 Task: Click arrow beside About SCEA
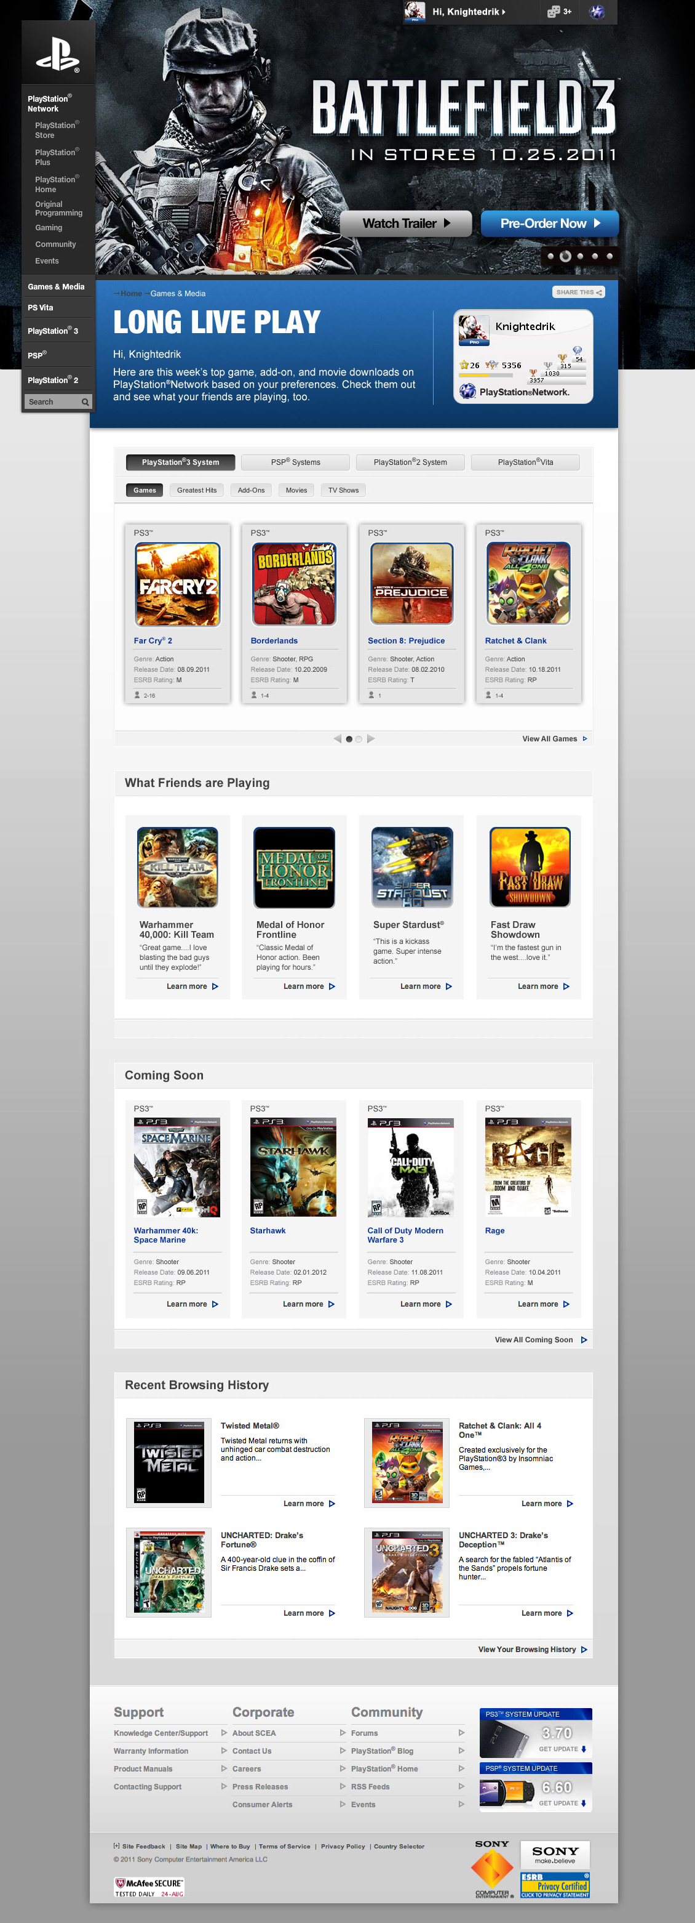343,1733
